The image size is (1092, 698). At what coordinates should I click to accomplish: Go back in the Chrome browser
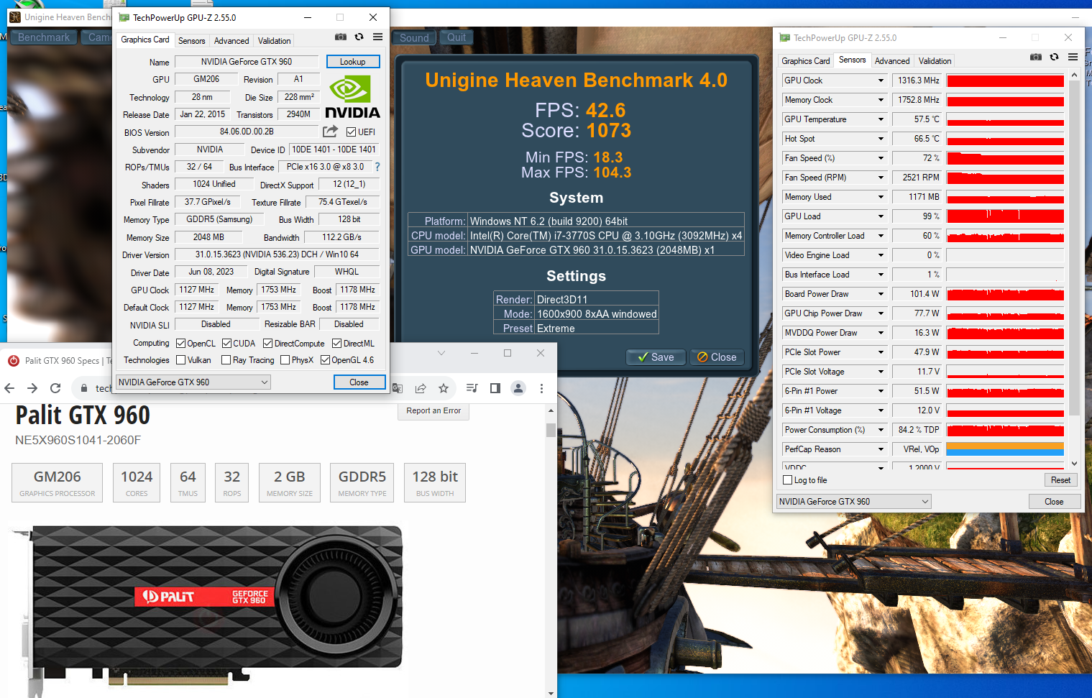click(x=9, y=388)
